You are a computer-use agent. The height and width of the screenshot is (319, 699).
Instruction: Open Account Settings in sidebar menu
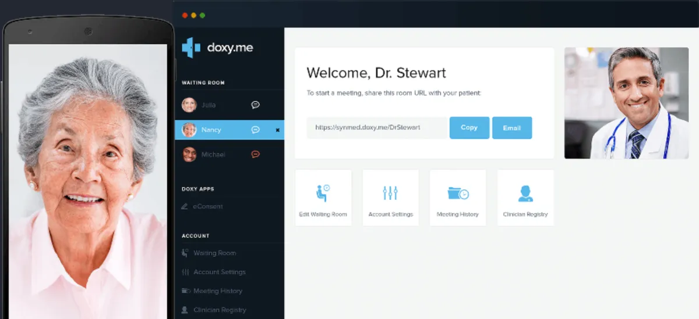click(x=220, y=272)
